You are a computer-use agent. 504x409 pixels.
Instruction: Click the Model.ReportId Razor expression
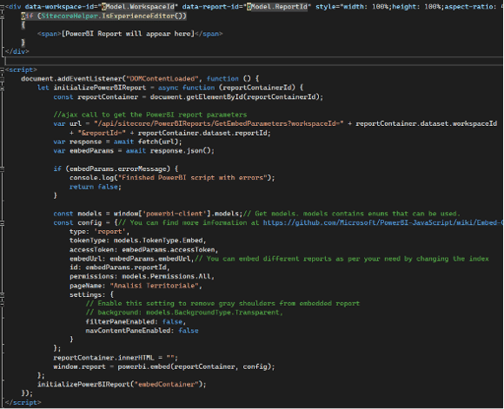[x=276, y=6]
